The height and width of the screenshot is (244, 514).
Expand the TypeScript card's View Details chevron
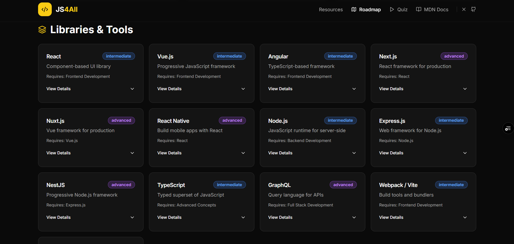click(x=243, y=217)
